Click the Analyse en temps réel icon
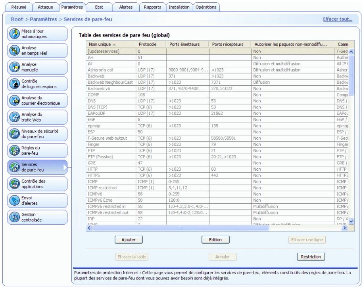The width and height of the screenshot is (363, 287). point(14,50)
